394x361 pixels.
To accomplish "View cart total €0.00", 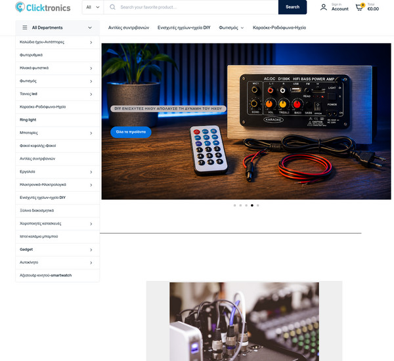I will pyautogui.click(x=373, y=7).
